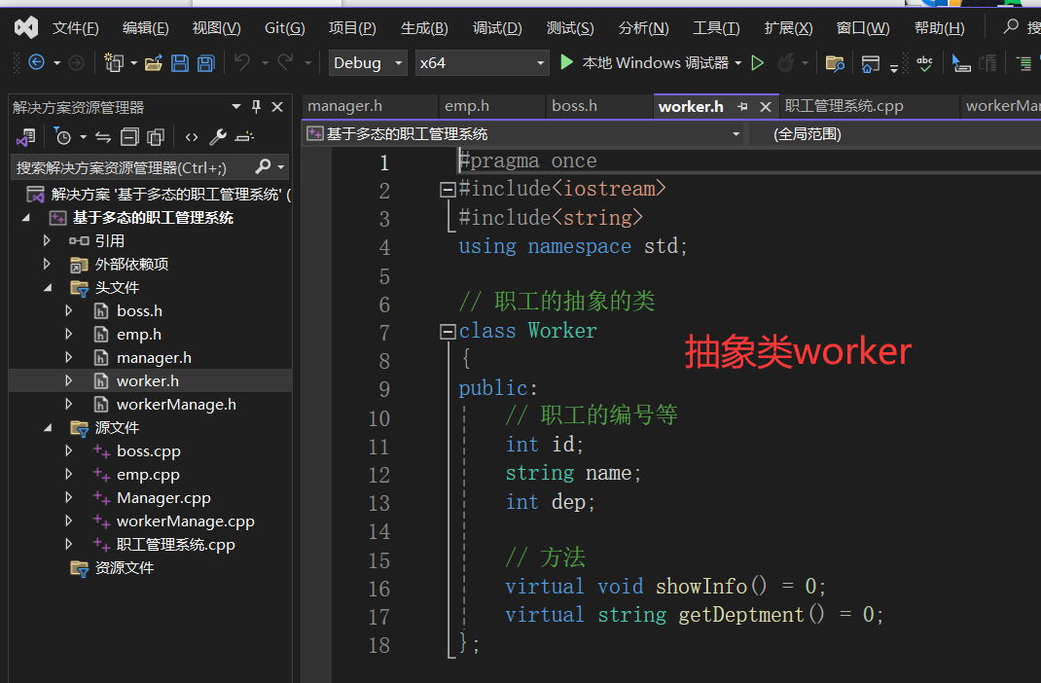The image size is (1041, 683).
Task: Select workerManage.cpp in the tree
Action: [185, 521]
